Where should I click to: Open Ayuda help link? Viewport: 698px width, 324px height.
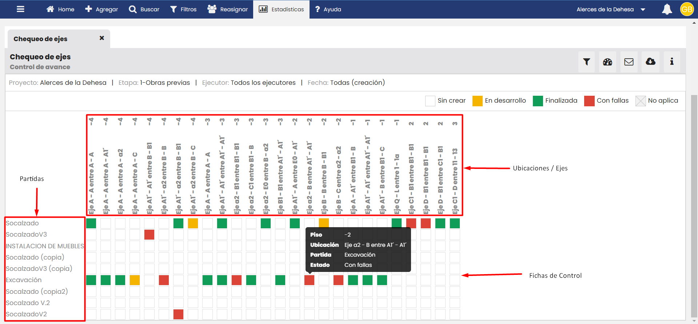point(328,9)
